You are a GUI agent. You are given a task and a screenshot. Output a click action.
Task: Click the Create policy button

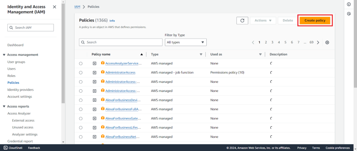[x=315, y=20]
